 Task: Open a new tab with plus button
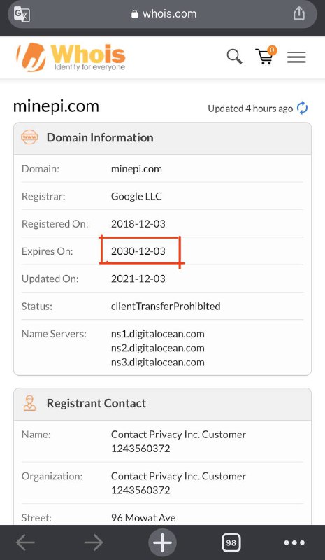coord(162,543)
